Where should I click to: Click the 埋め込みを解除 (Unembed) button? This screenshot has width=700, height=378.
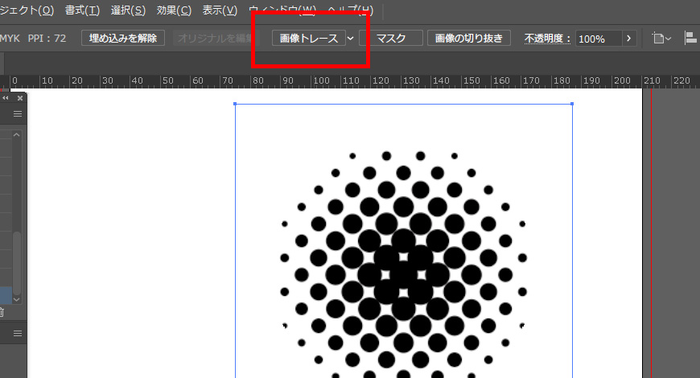123,39
